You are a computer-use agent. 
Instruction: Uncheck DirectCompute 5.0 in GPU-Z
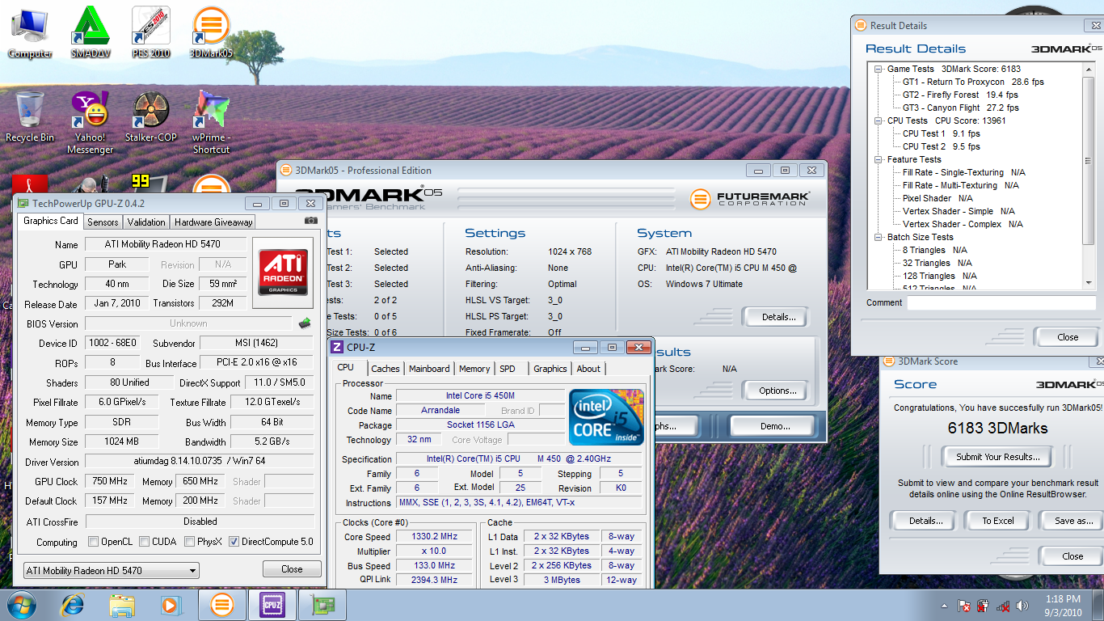234,542
